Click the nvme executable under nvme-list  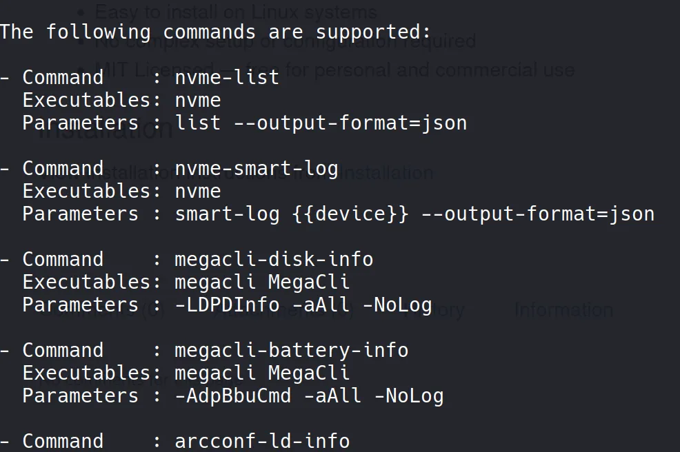[198, 100]
